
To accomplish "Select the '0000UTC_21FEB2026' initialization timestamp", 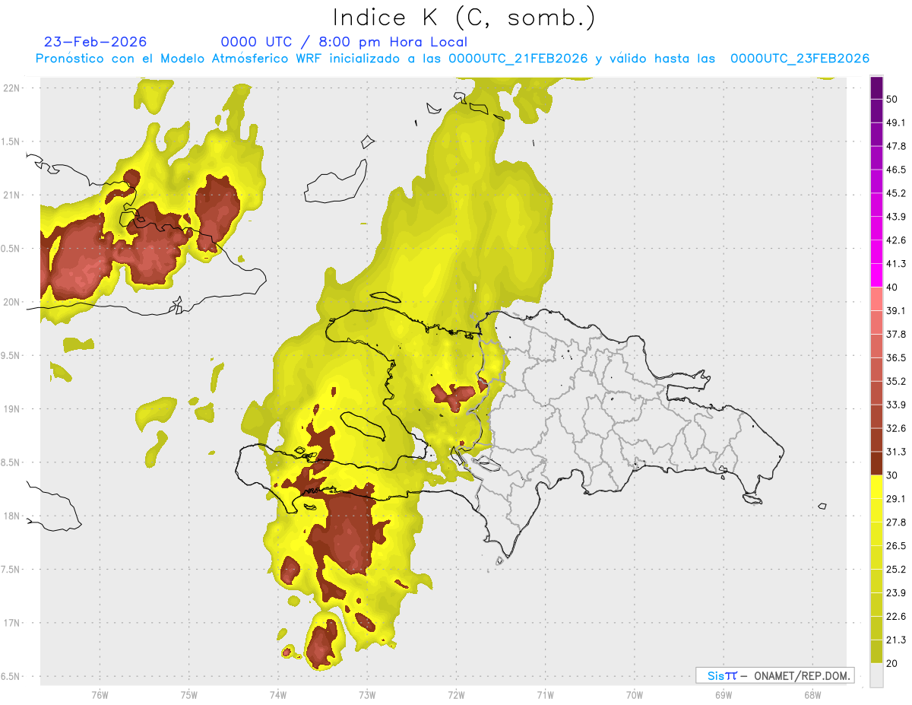I will pyautogui.click(x=518, y=59).
